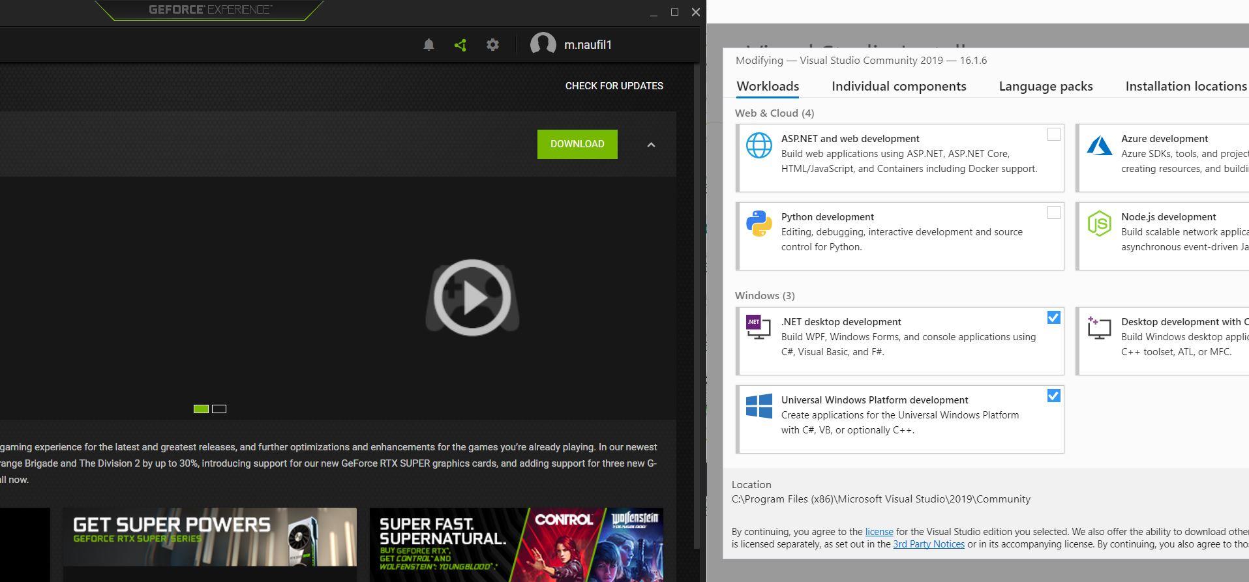This screenshot has height=582, width=1249.
Task: Click the .NET desktop development icon
Action: [758, 327]
